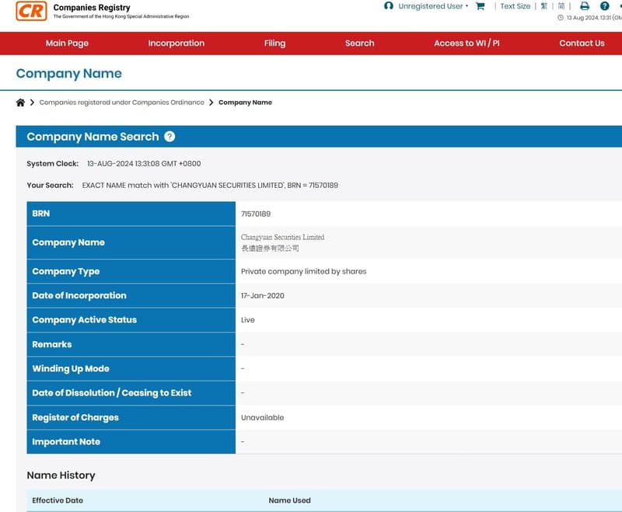Click the Company Name breadcrumb item
This screenshot has height=512, width=622.
(x=245, y=103)
